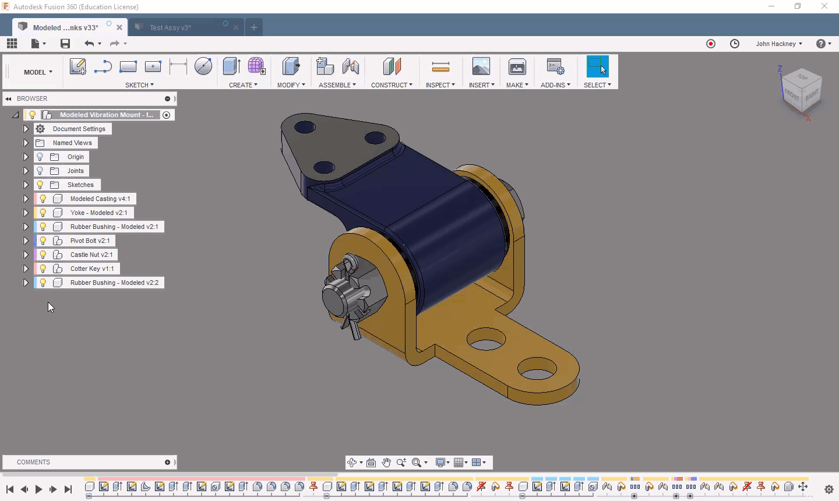This screenshot has height=501, width=839.
Task: Open the CREATE menu
Action: click(243, 85)
